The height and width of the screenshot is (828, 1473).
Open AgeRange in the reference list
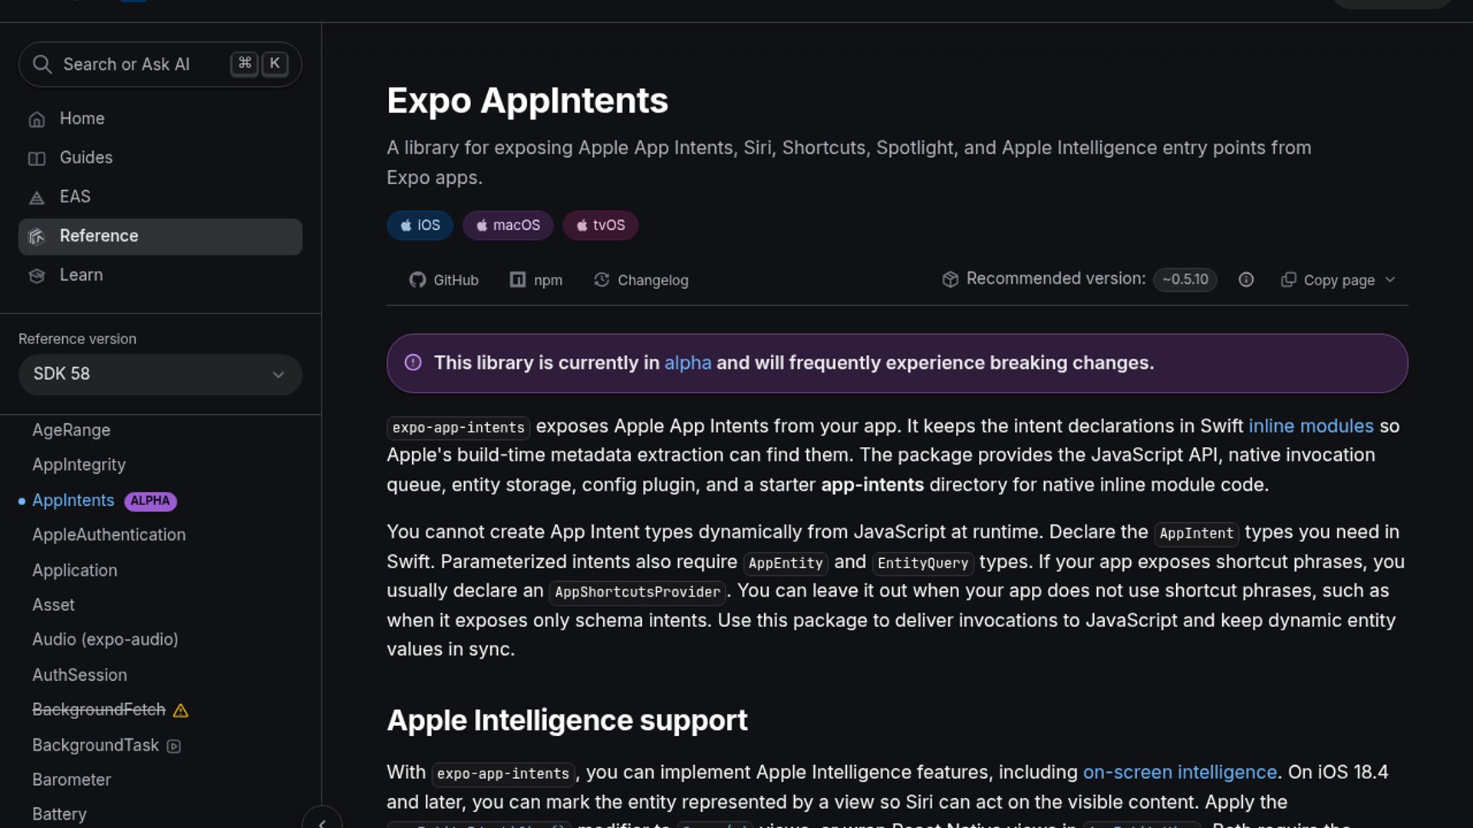tap(71, 430)
